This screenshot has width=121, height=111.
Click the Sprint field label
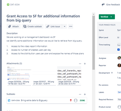click(101, 30)
